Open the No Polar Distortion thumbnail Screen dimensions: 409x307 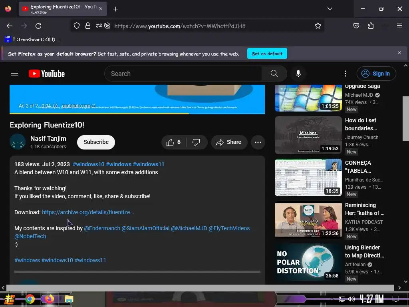coord(308,262)
